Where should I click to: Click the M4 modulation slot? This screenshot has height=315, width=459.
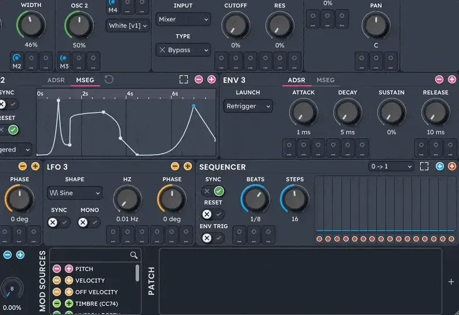(113, 6)
